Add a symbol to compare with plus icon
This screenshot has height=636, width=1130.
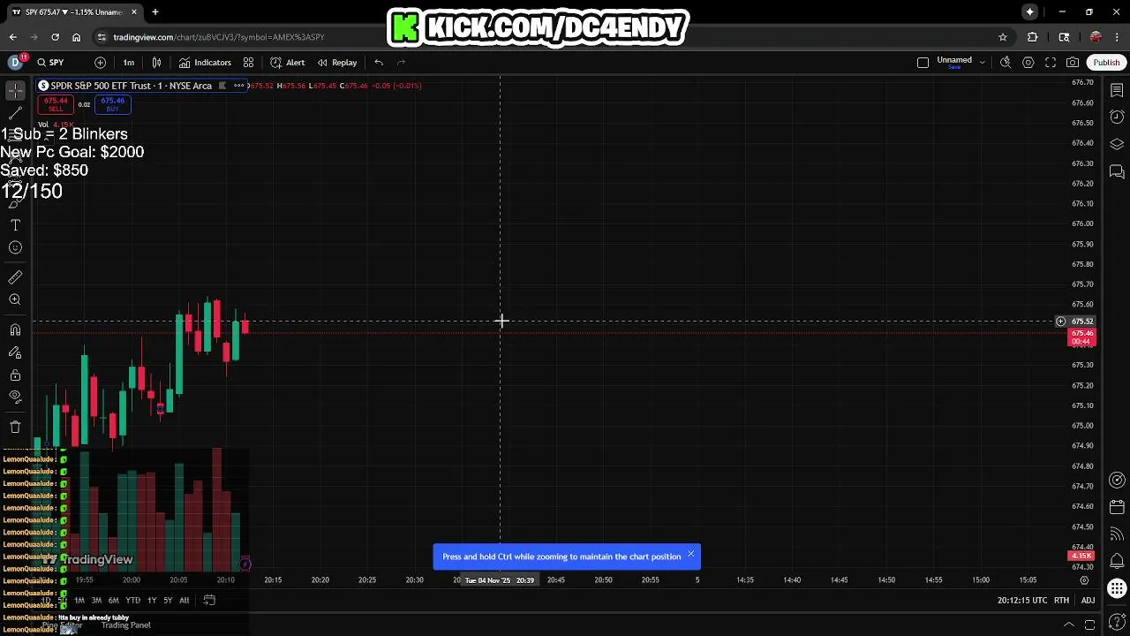[x=100, y=63]
